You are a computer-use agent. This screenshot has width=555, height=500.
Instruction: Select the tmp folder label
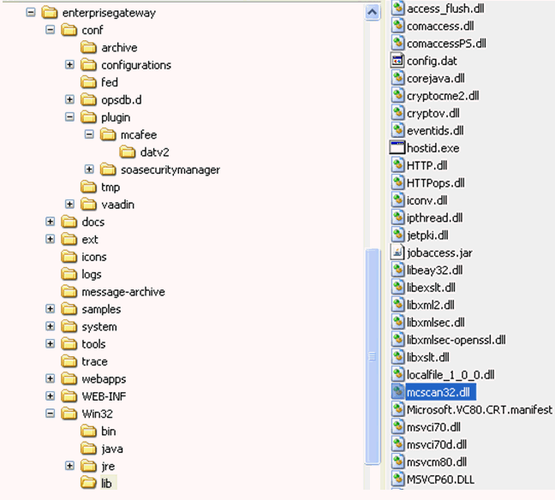tap(110, 187)
